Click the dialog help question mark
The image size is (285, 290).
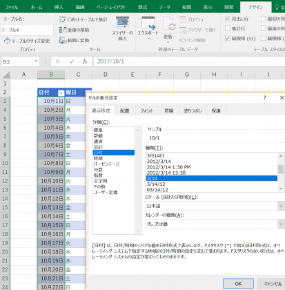pyautogui.click(x=265, y=97)
